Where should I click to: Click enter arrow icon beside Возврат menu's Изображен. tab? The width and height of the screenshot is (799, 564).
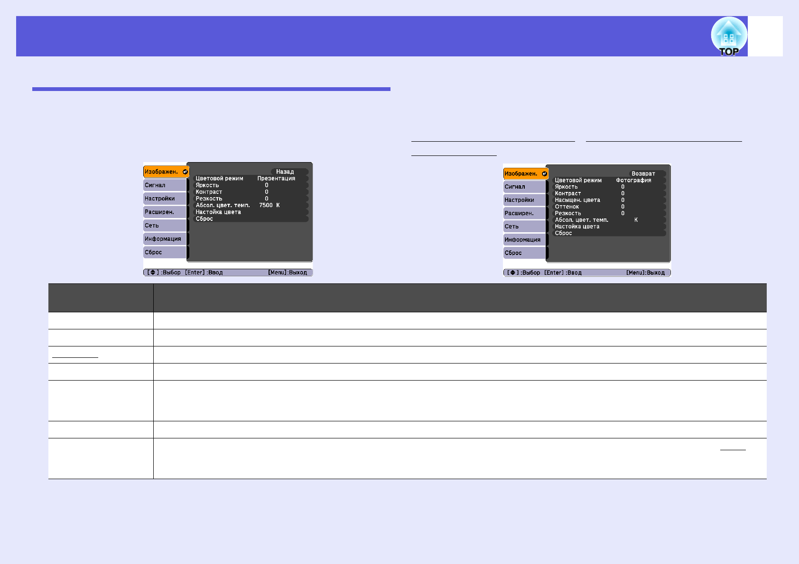point(544,174)
